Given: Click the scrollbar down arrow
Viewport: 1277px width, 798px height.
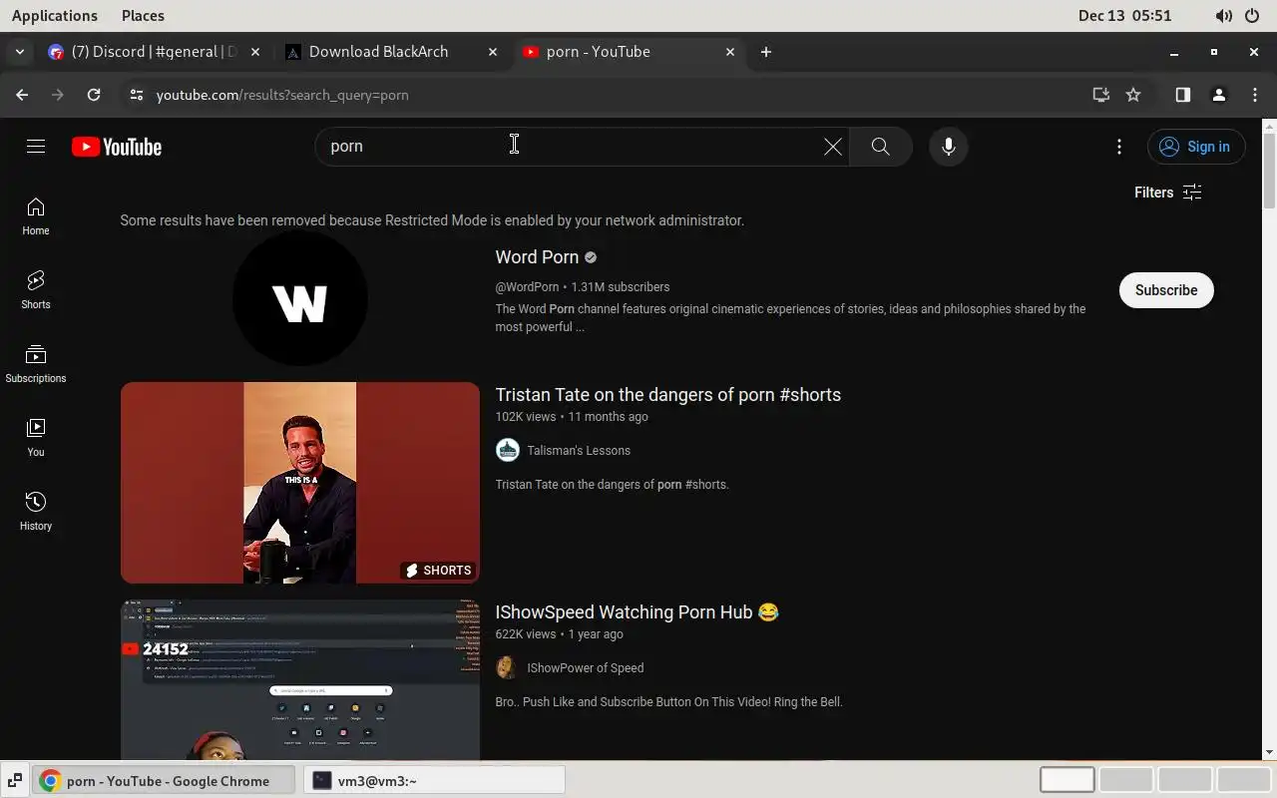Looking at the screenshot, I should [1269, 752].
